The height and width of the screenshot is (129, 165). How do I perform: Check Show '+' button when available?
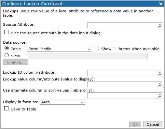pyautogui.click(x=97, y=48)
